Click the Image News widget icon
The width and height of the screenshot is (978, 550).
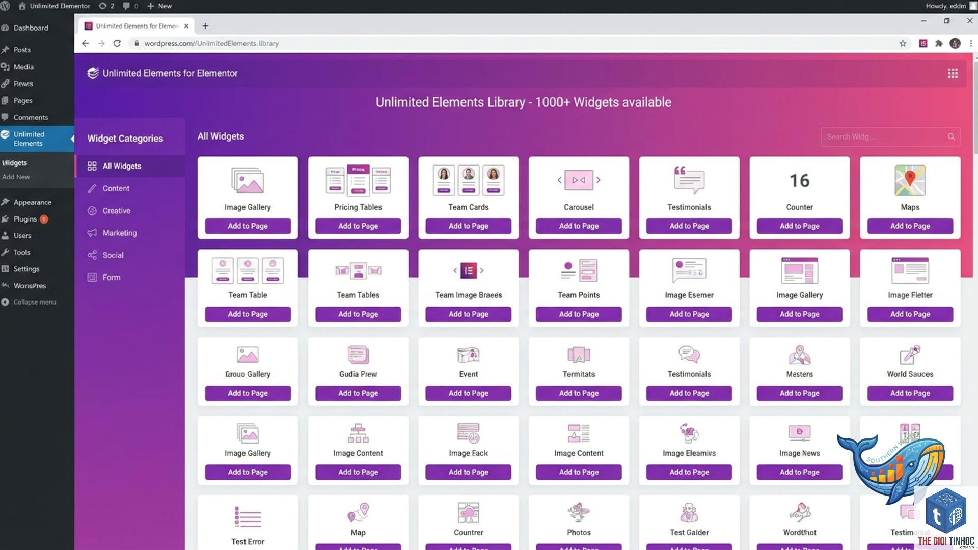(799, 433)
